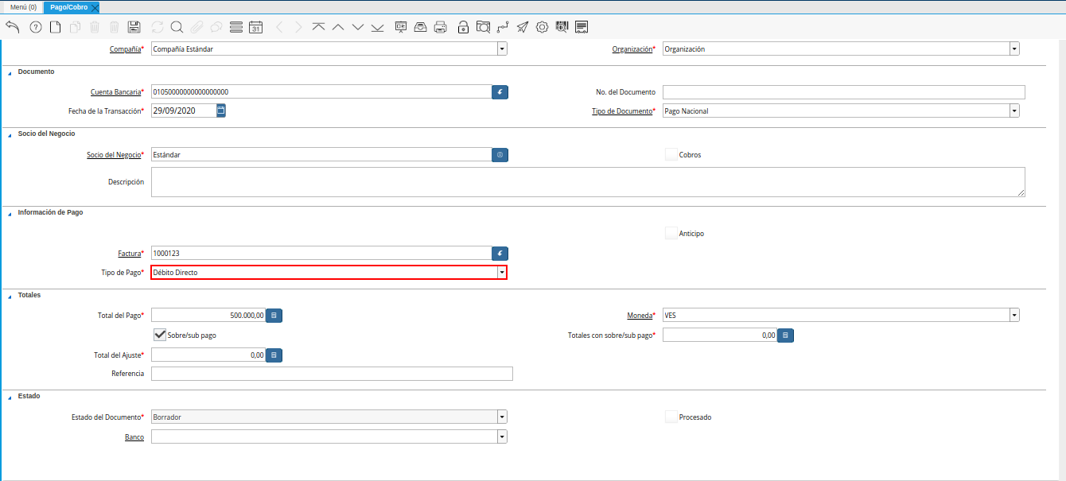Open calculator next to Total del Pago
This screenshot has width=1066, height=481.
274,316
